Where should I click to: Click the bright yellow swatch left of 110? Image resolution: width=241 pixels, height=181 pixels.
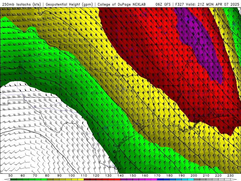pyautogui.click(x=81, y=179)
